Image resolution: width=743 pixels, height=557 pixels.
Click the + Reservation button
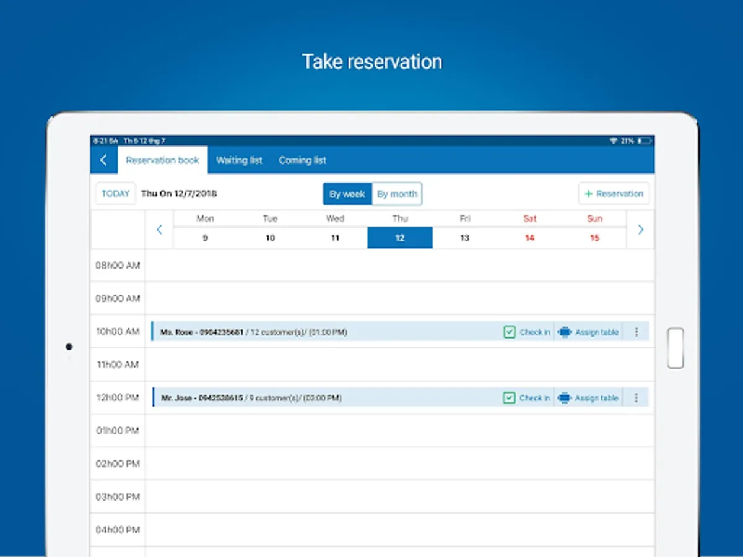tap(614, 193)
